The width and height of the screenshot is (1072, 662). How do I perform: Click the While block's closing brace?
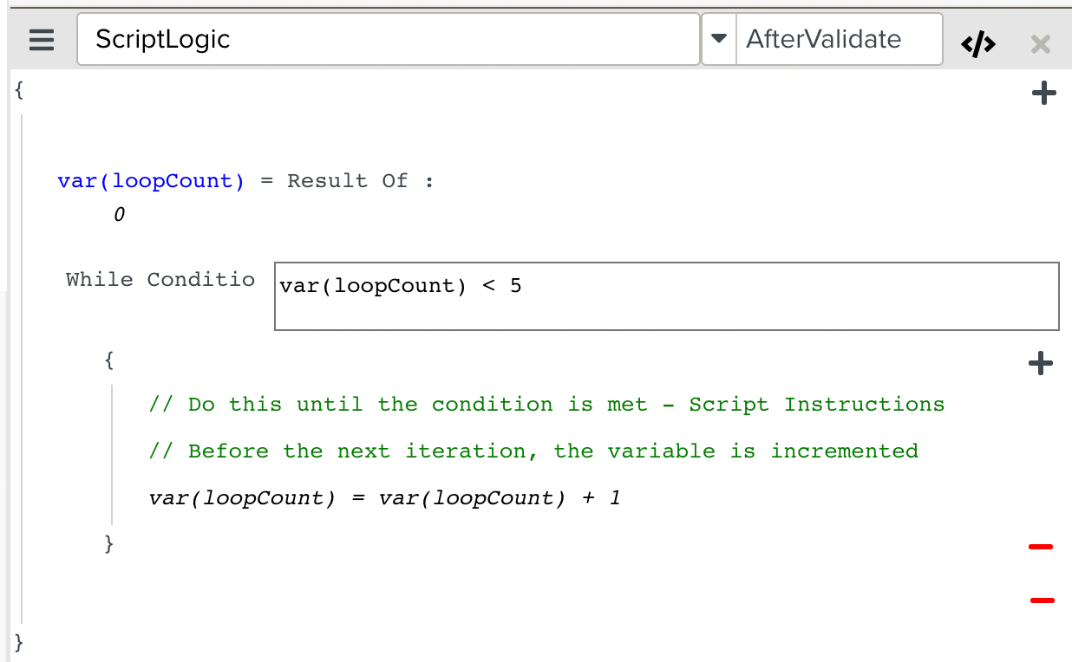coord(108,544)
